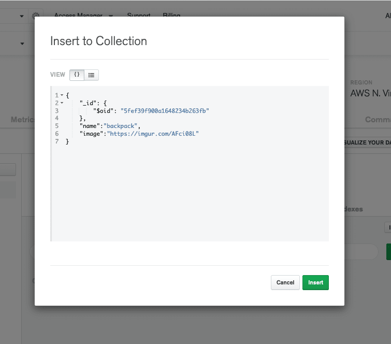Switch to JSON braces view
The height and width of the screenshot is (344, 391).
[77, 75]
